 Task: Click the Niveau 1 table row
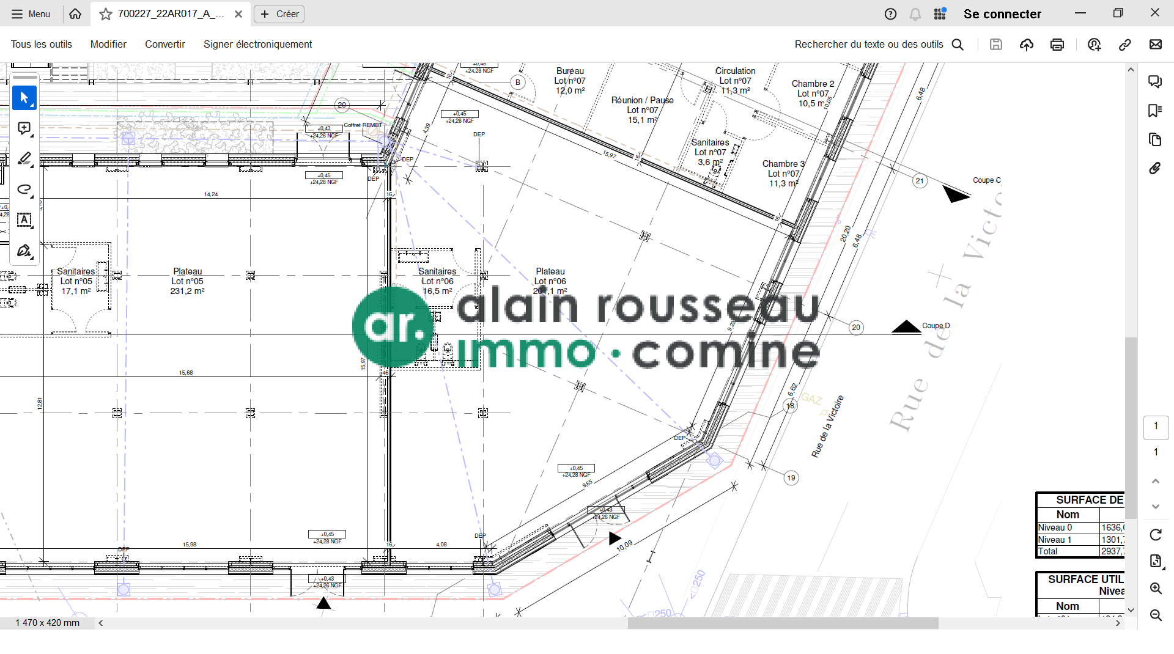tap(1081, 540)
